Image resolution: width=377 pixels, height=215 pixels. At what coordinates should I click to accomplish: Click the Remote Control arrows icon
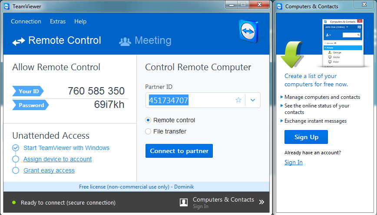click(19, 42)
